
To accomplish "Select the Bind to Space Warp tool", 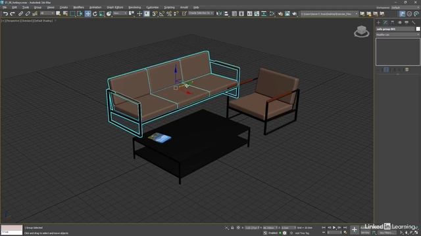I will [35, 14].
